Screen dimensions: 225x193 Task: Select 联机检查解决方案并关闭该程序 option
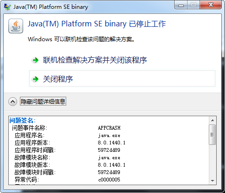(95, 60)
